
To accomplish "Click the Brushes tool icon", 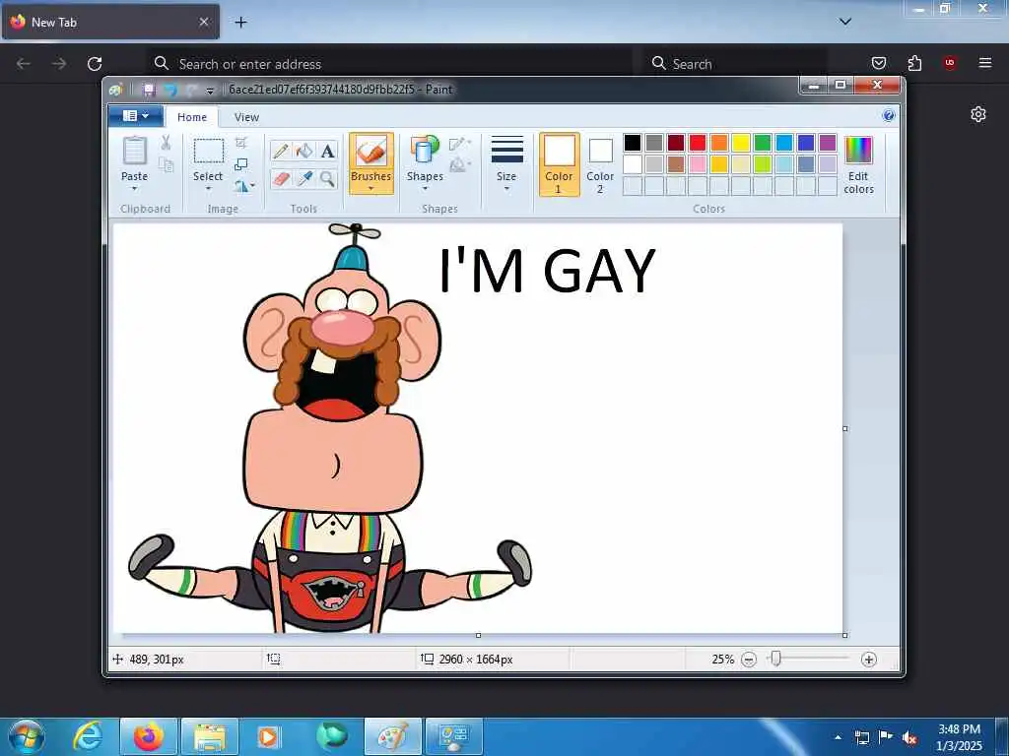I will click(x=371, y=152).
